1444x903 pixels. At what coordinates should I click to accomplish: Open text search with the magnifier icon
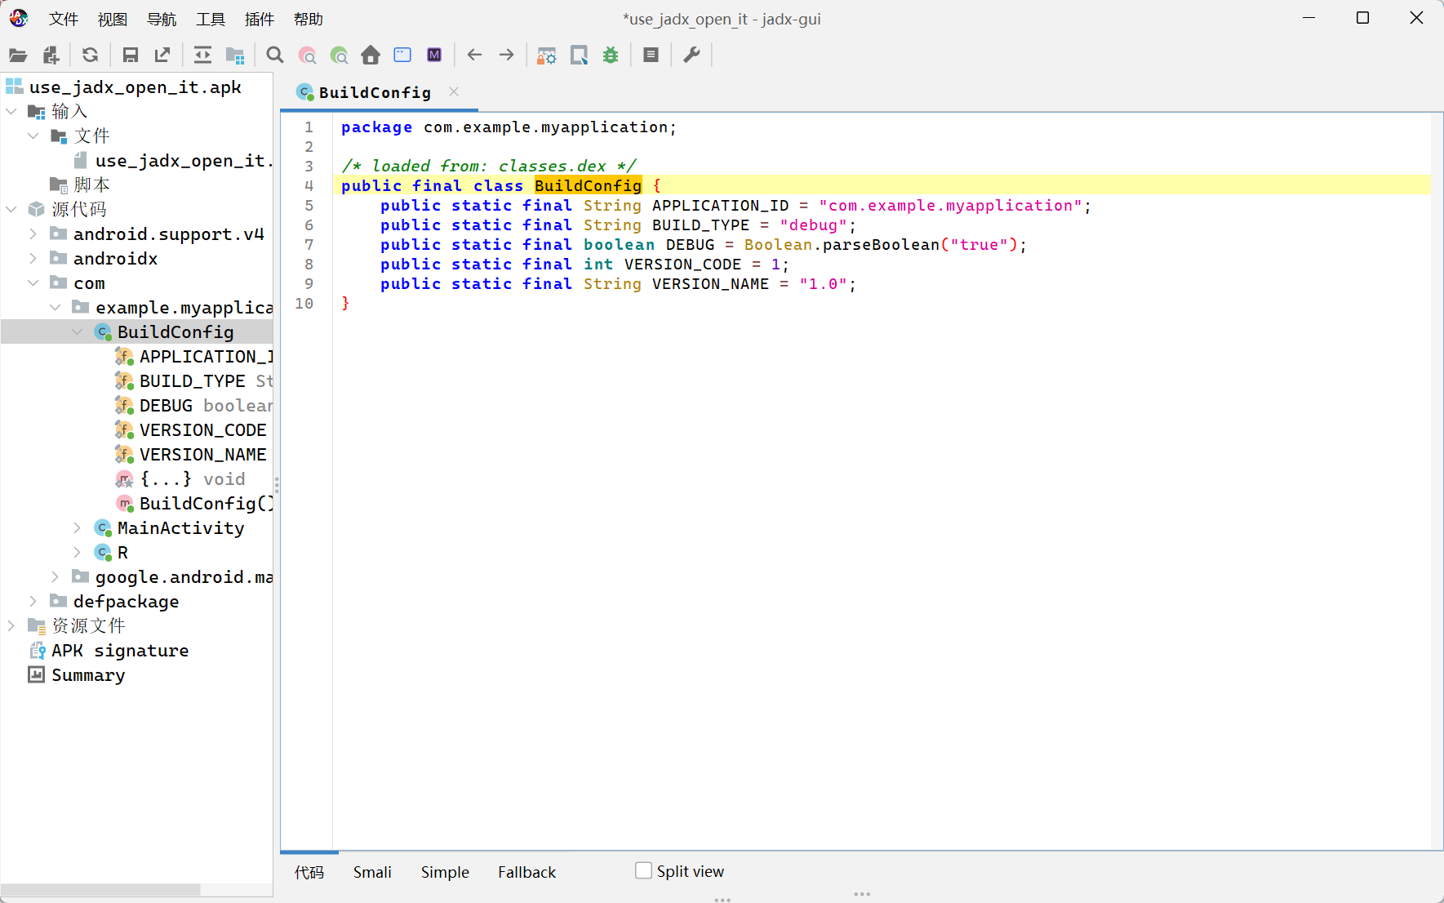pyautogui.click(x=275, y=56)
